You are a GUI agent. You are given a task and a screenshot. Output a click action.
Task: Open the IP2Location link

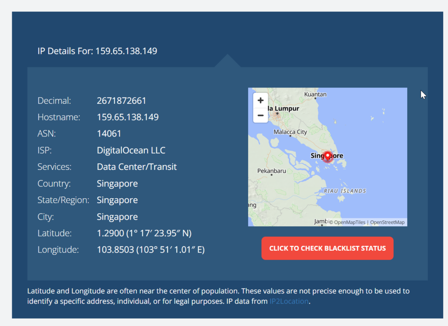[289, 301]
